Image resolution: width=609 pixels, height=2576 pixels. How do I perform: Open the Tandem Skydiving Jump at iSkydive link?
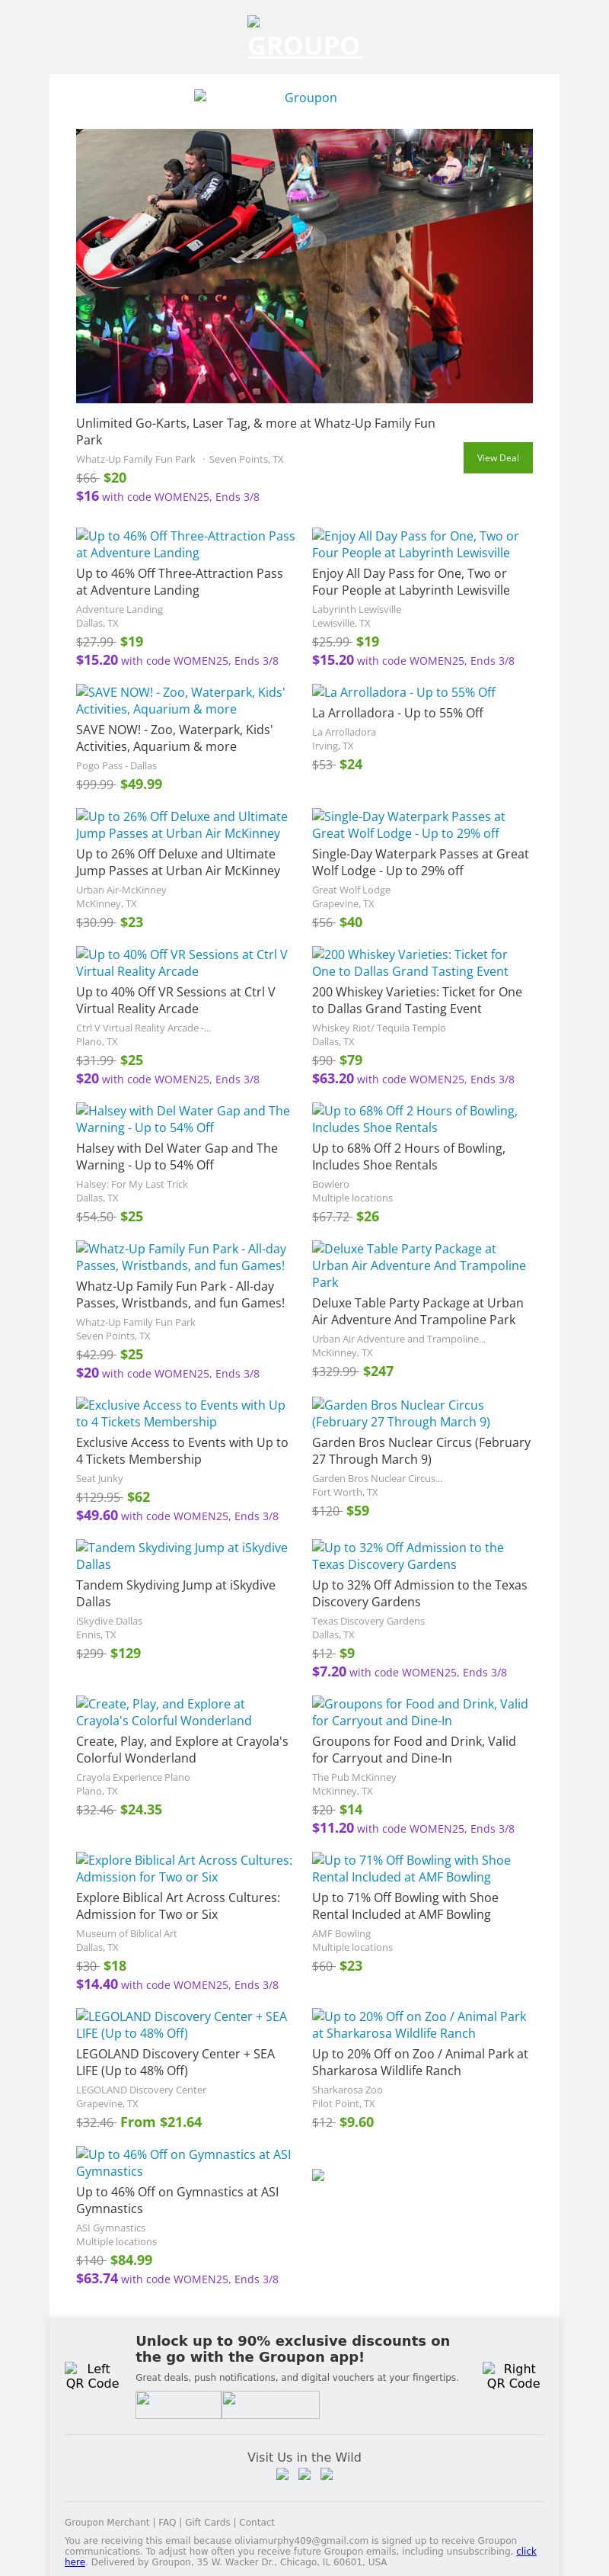click(180, 1555)
